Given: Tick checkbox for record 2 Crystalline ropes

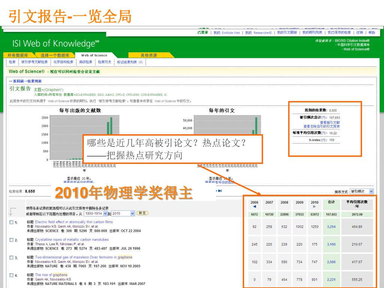Looking at the screenshot, I should pos(11,240).
